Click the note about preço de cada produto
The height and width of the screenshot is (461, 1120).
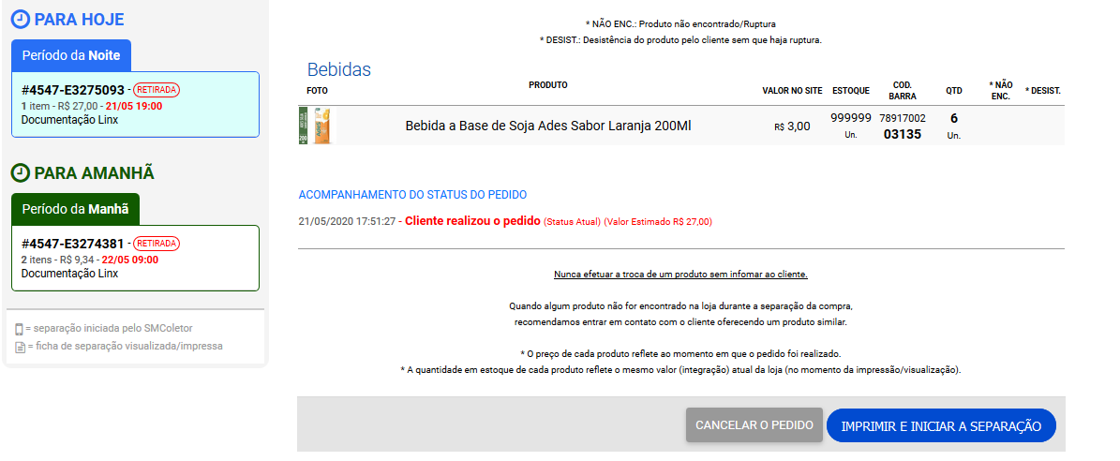[x=680, y=354]
